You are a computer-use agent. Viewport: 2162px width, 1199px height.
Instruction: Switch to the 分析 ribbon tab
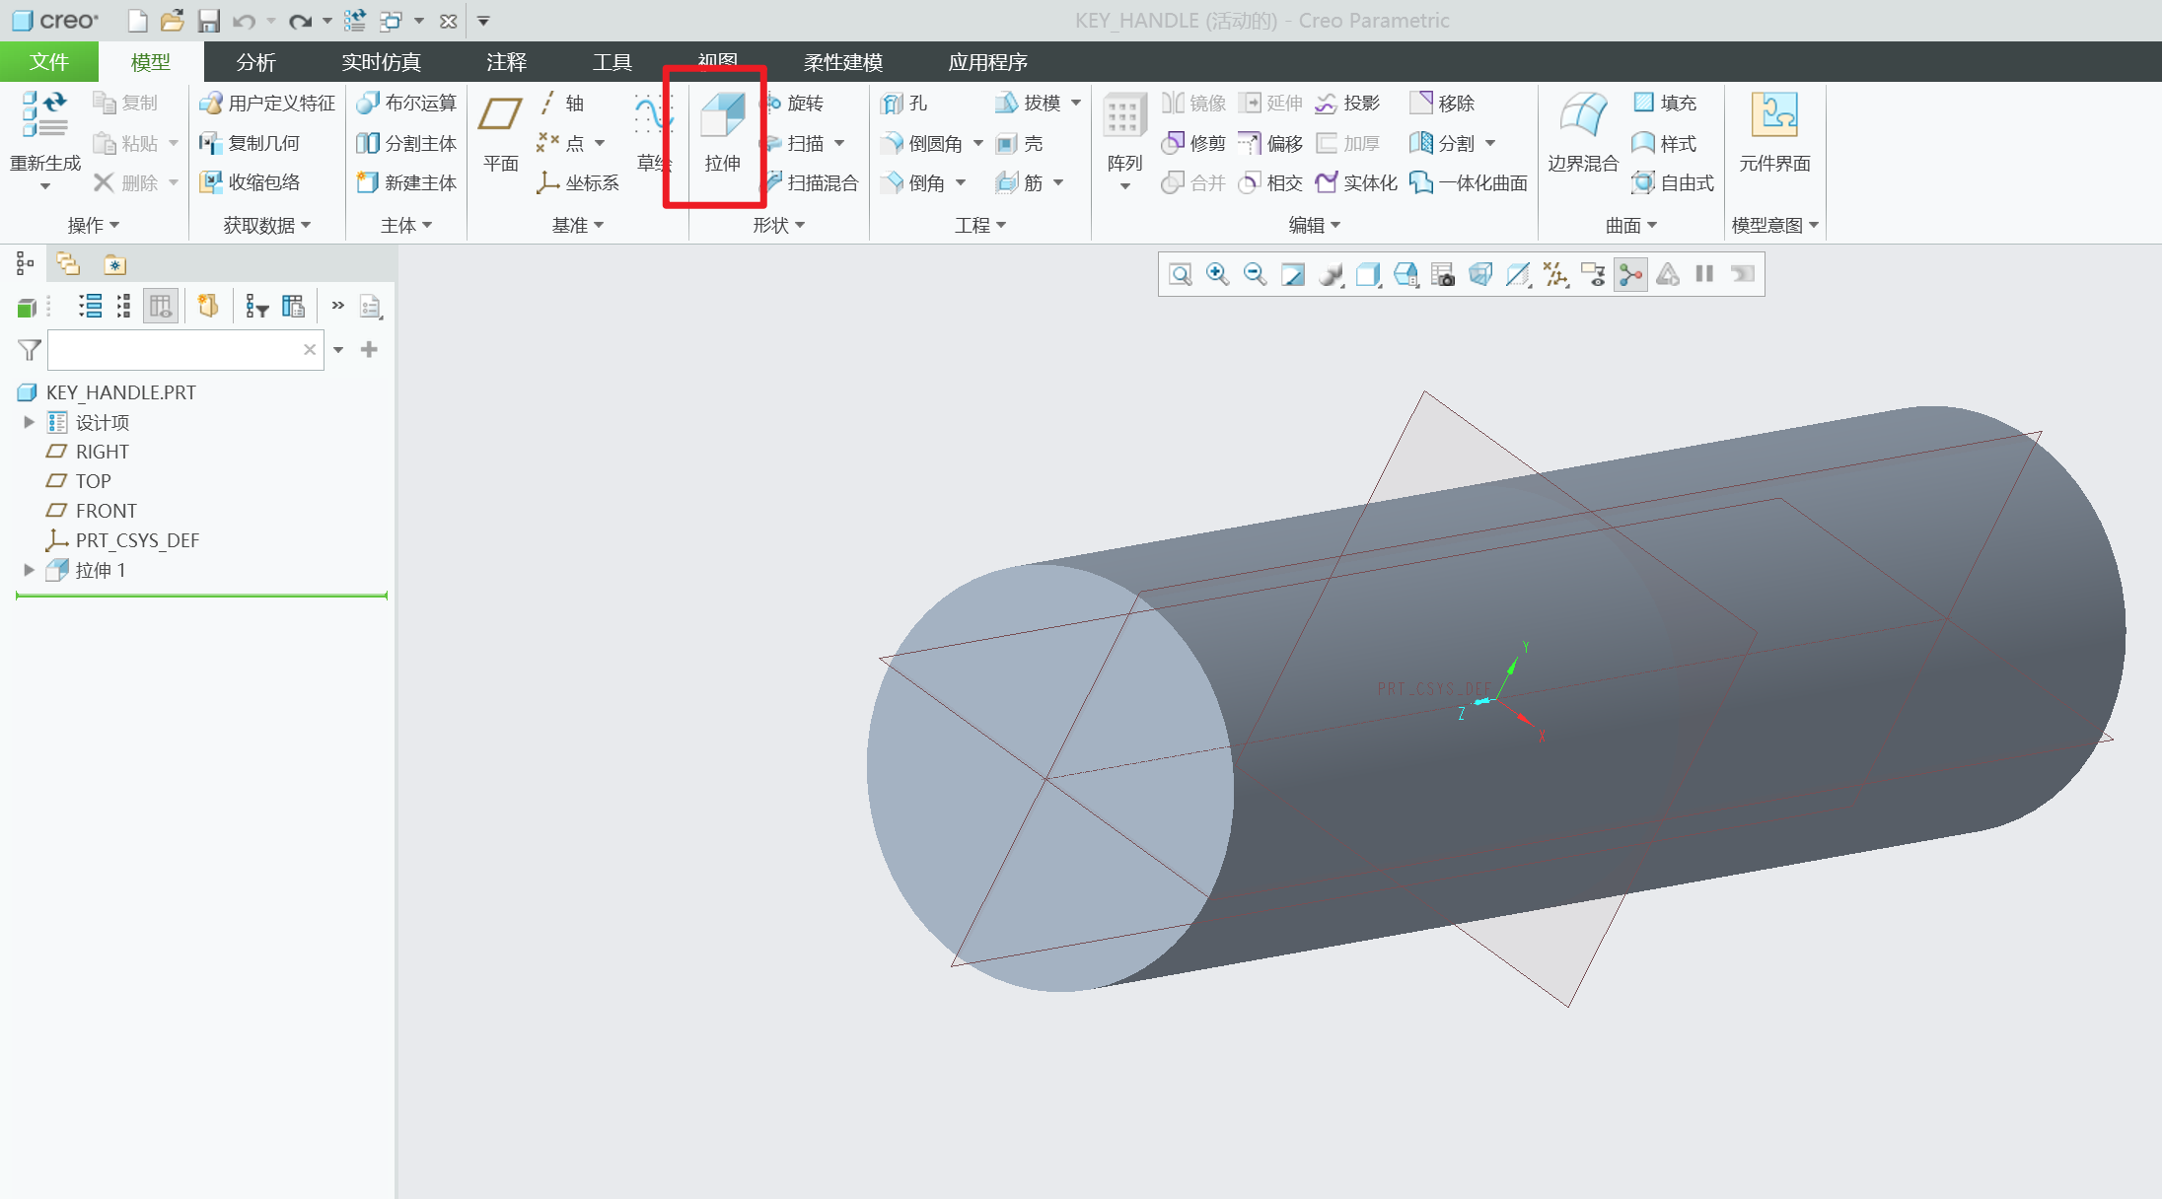(x=255, y=62)
